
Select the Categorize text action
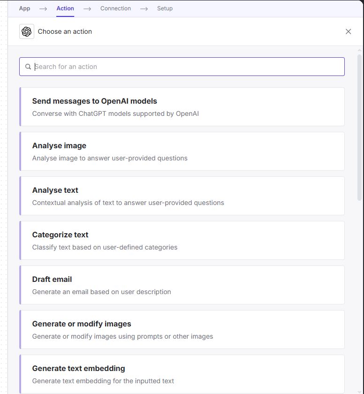[x=182, y=240]
